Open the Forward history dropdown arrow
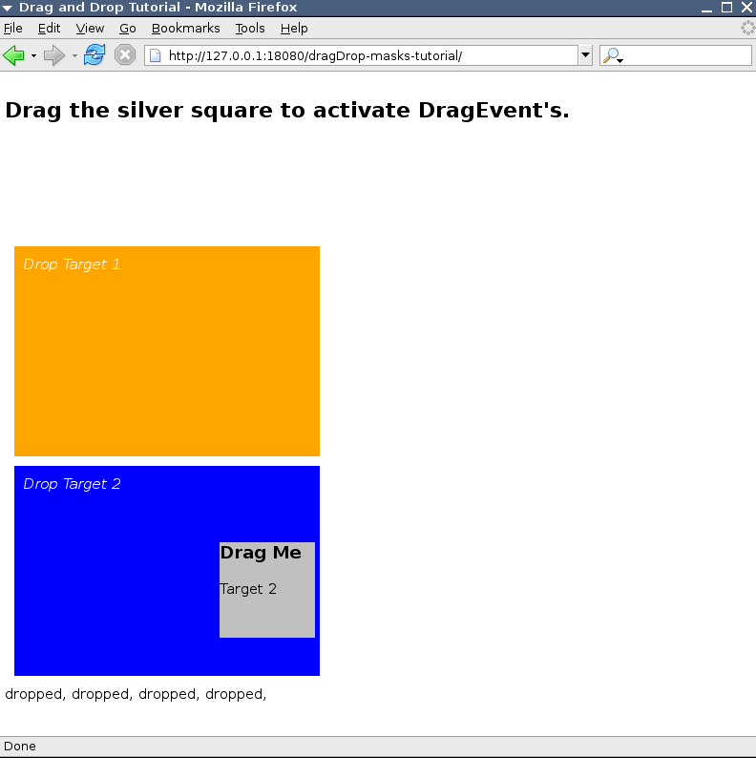This screenshot has width=756, height=758. 74,55
